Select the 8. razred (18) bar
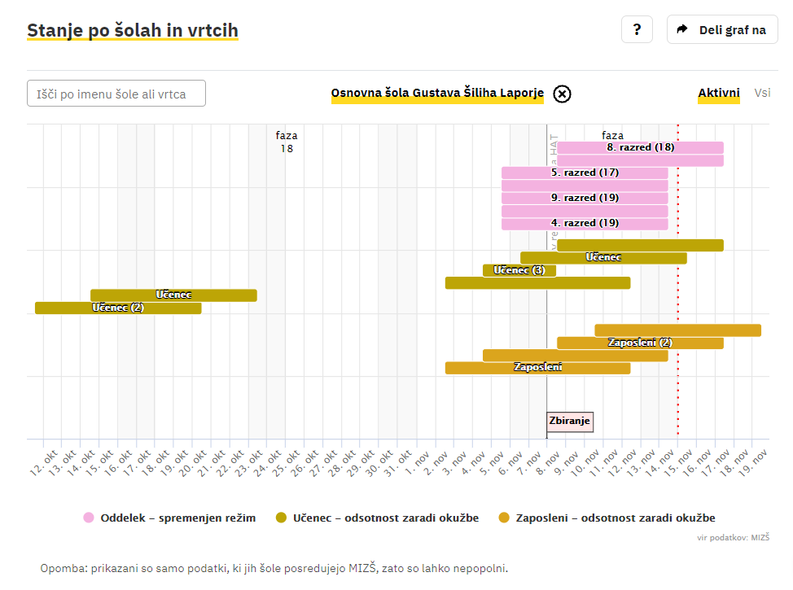The height and width of the screenshot is (590, 793). point(640,148)
